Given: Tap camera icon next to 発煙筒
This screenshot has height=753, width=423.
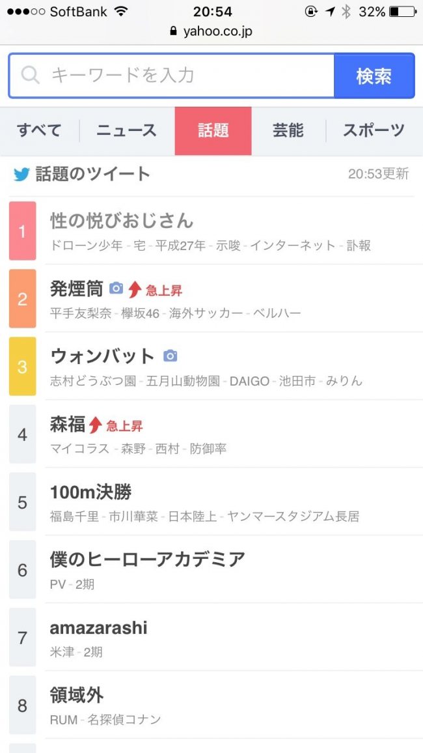Looking at the screenshot, I should (x=116, y=288).
